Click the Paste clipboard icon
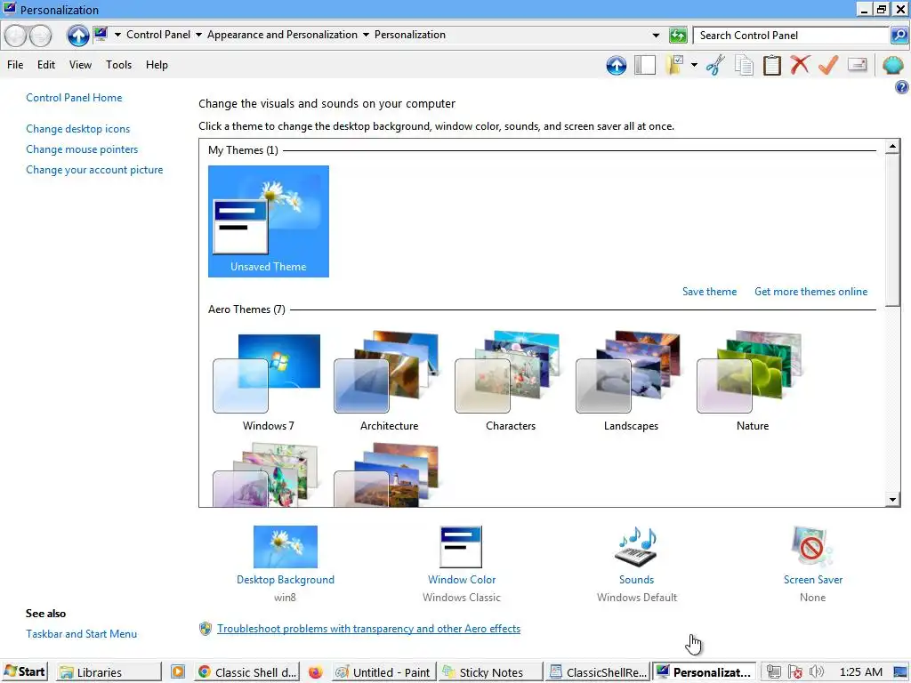This screenshot has height=683, width=911. pos(771,65)
